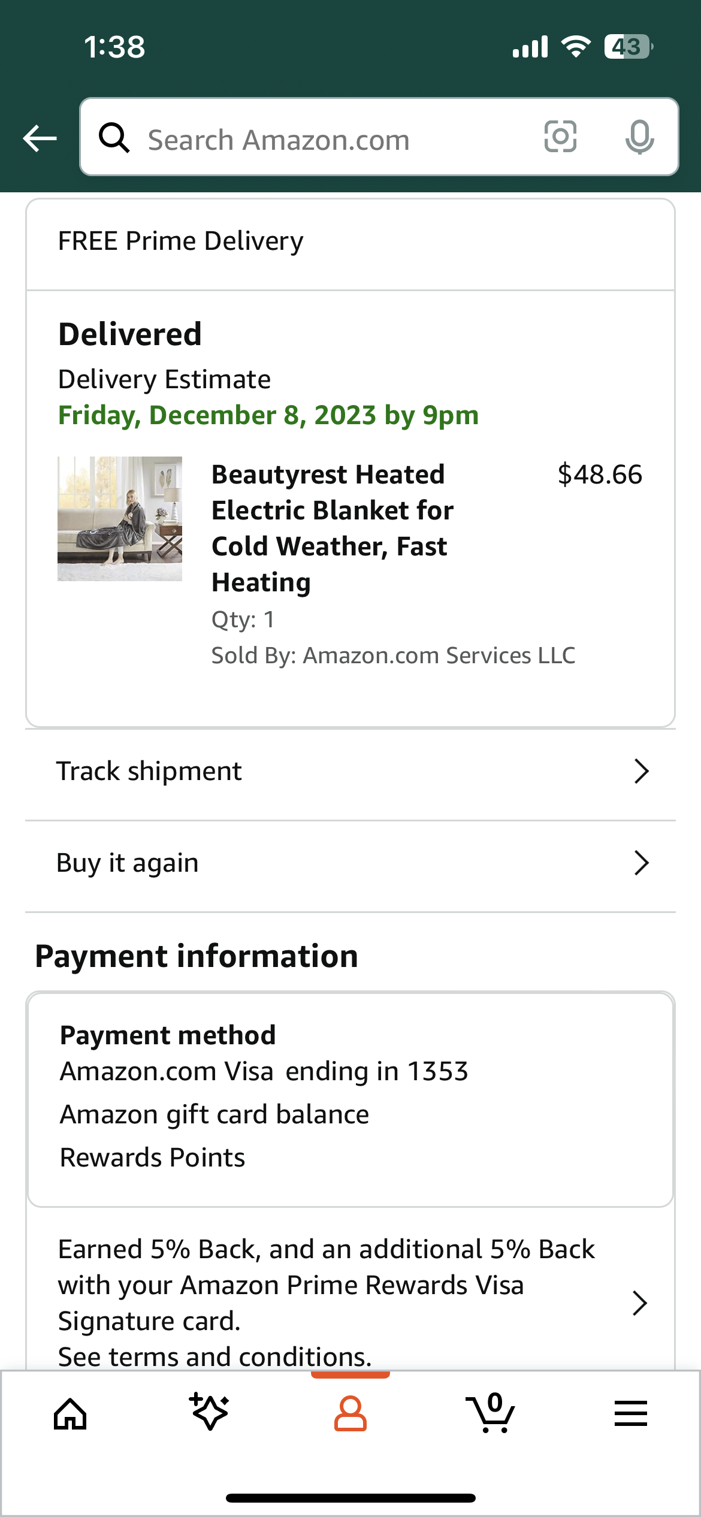This screenshot has width=701, height=1517.
Task: Open camera lens search icon
Action: 560,137
